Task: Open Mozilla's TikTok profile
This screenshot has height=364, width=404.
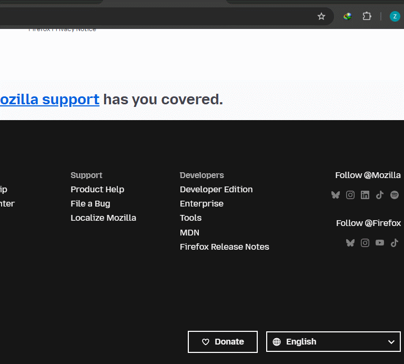Action: [380, 195]
